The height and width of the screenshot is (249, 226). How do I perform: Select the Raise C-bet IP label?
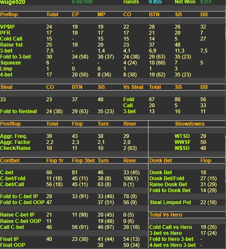(x=17, y=215)
